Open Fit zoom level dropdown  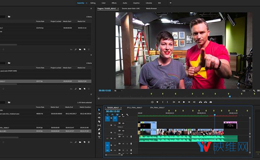pyautogui.click(x=118, y=91)
